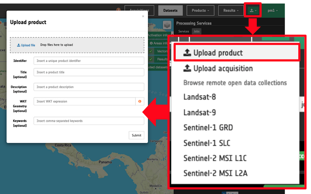The height and width of the screenshot is (194, 311).
Task: Choose Landsat-8 from remote collections
Action: (199, 97)
